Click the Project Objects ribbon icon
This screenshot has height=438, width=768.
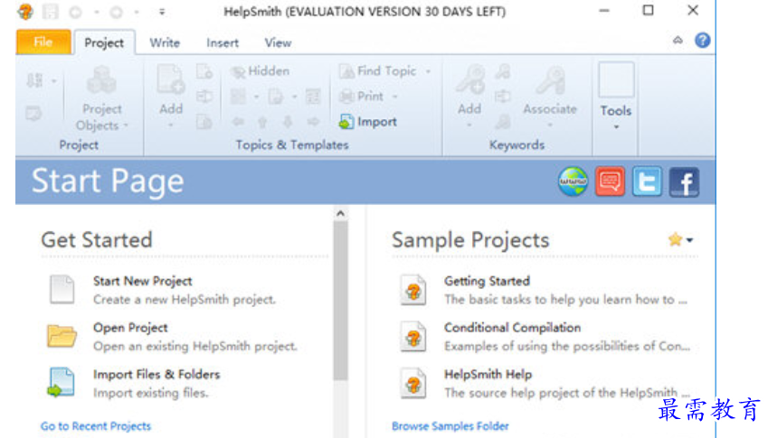(101, 80)
